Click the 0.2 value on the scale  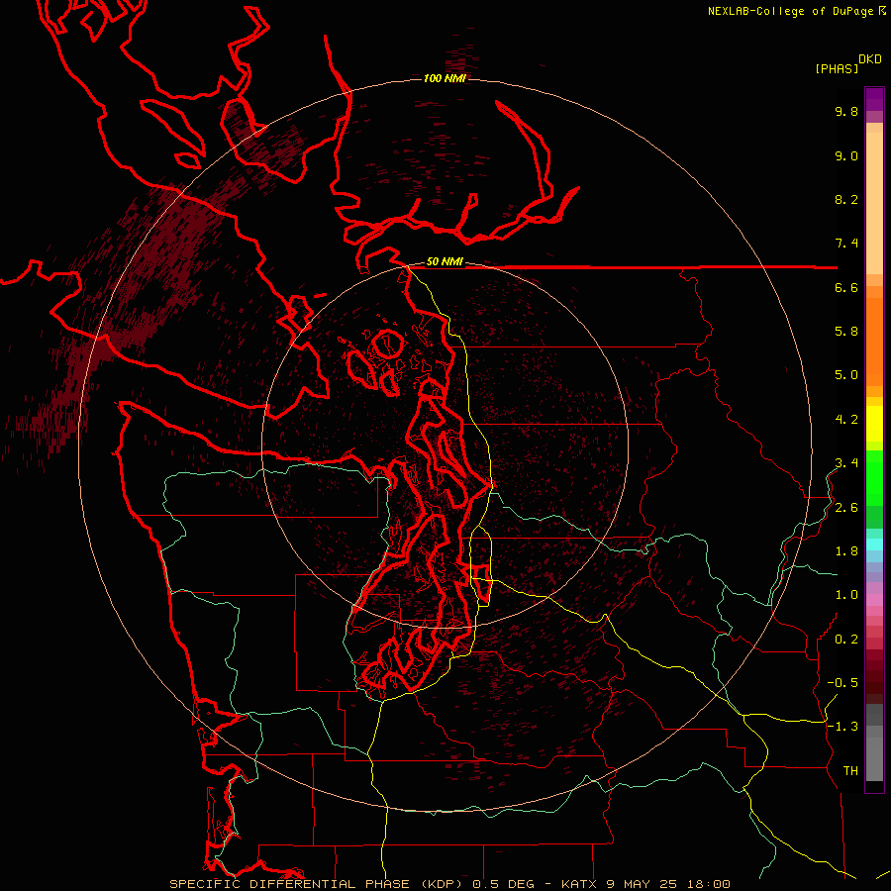point(846,640)
